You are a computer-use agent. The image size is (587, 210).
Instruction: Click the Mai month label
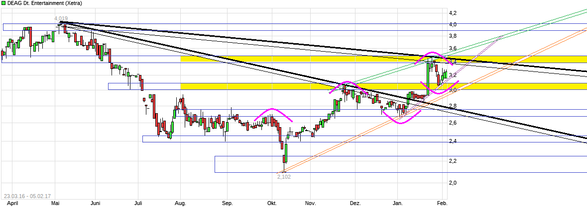[56, 204]
